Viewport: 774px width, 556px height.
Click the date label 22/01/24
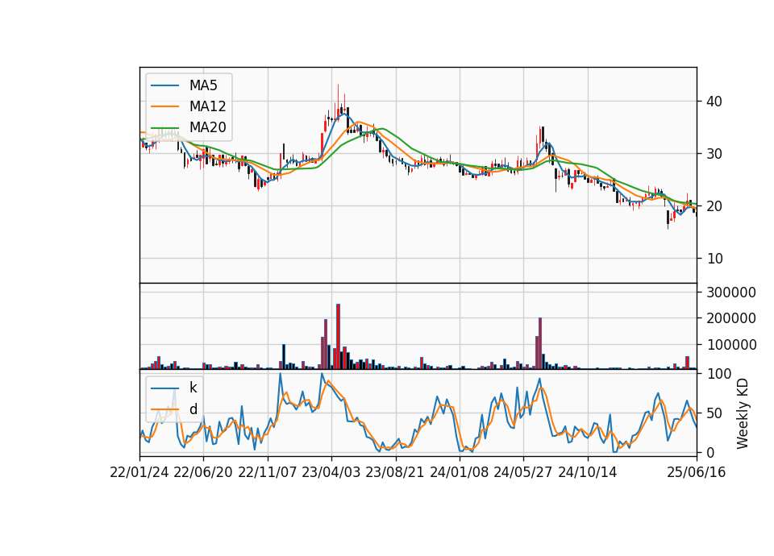pos(139,472)
